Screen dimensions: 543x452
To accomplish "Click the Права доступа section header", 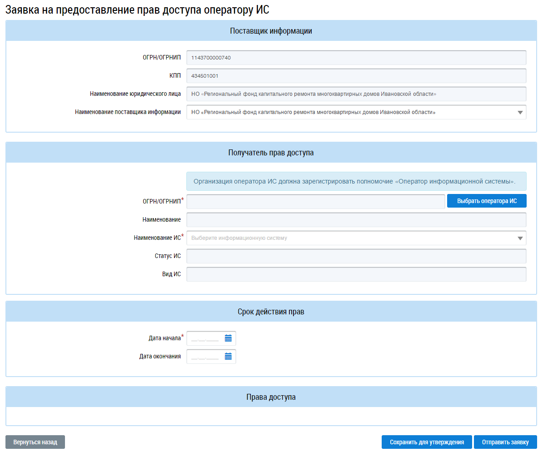I will (x=271, y=397).
